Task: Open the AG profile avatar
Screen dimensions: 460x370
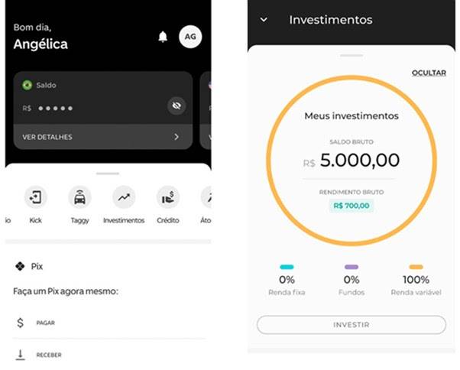Action: click(190, 37)
